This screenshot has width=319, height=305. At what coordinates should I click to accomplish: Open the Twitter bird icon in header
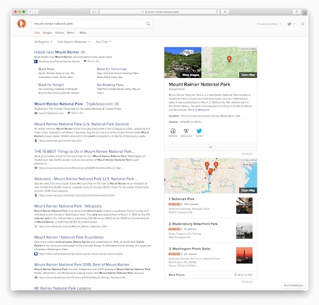click(x=289, y=24)
